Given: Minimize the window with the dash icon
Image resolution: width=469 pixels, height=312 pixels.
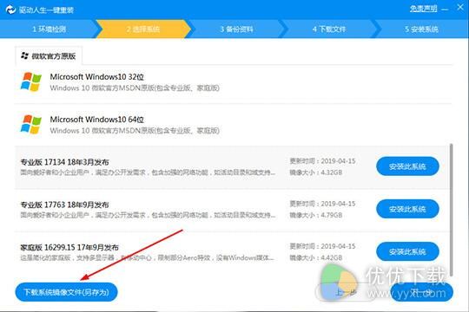Looking at the screenshot, I should [445, 10].
